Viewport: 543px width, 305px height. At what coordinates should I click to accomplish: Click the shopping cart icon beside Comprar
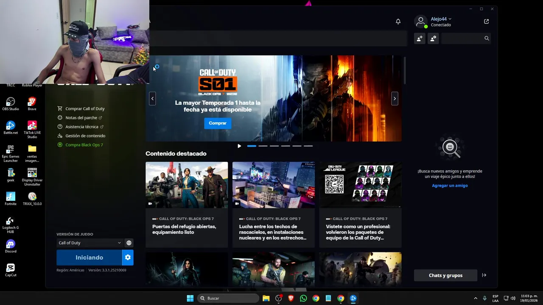[60, 109]
